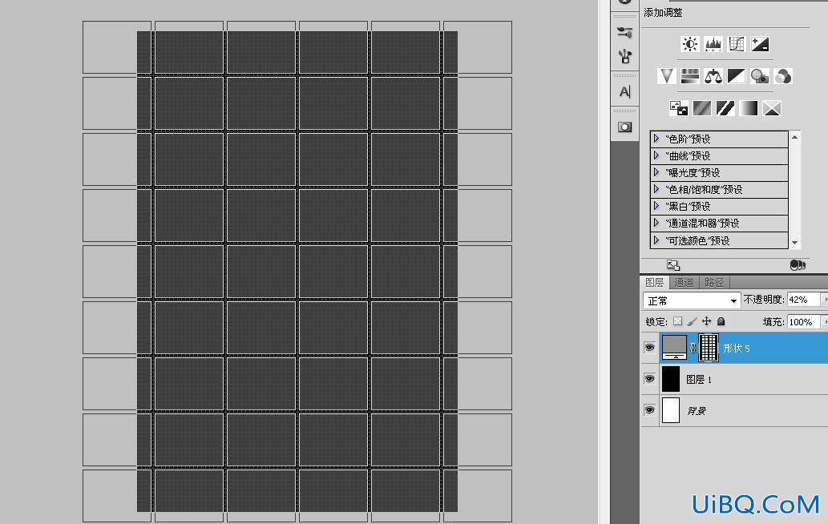This screenshot has height=524, width=828.
Task: Open the Character panel dock icon
Action: (624, 92)
